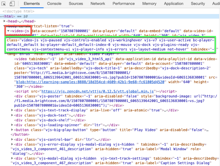This screenshot has width=220, height=166.
Task: Expand the vjs-control-bar div
Action: (12, 139)
